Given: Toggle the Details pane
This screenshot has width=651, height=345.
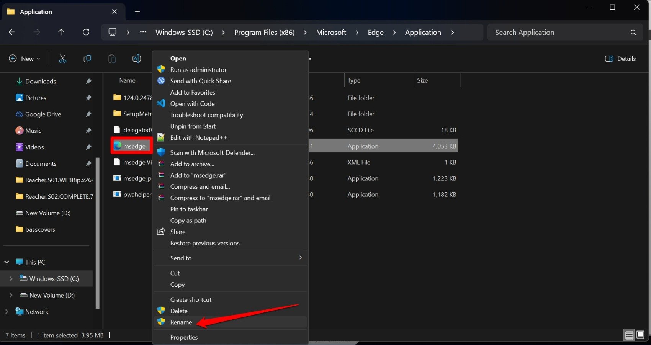Looking at the screenshot, I should (620, 59).
